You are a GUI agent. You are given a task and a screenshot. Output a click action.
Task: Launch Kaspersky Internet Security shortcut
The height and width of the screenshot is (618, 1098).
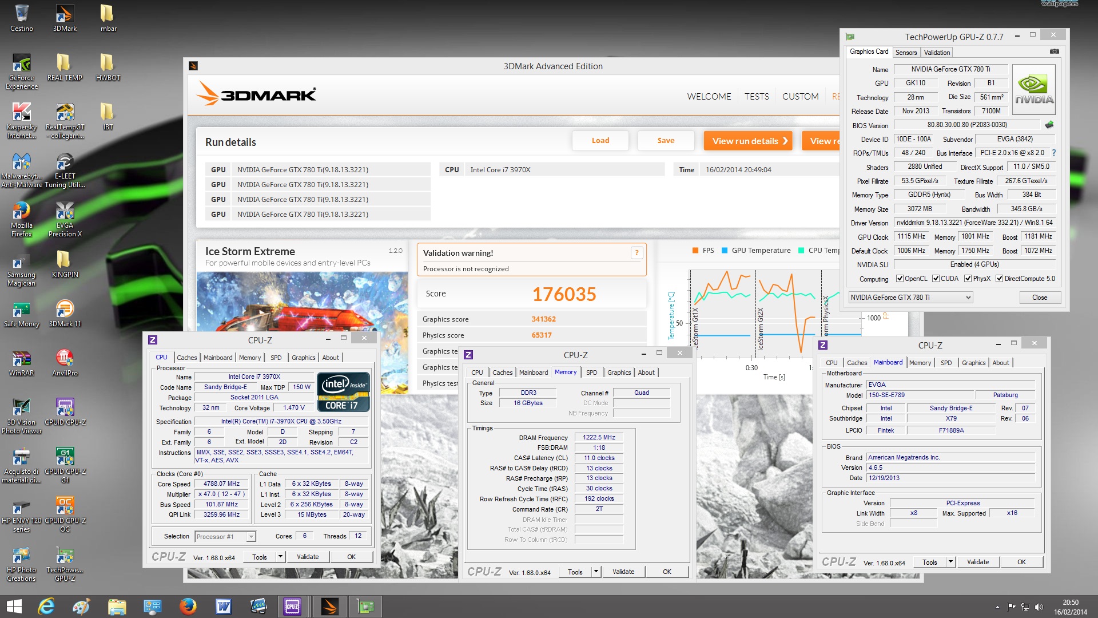tap(22, 121)
